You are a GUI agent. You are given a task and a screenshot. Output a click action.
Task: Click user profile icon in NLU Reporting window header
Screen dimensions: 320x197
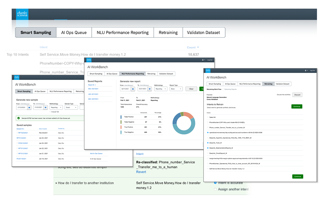pyautogui.click(x=203, y=60)
